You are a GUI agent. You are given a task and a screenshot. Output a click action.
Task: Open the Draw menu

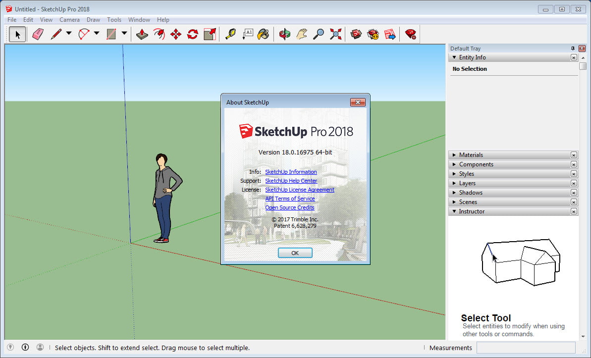[x=94, y=20]
